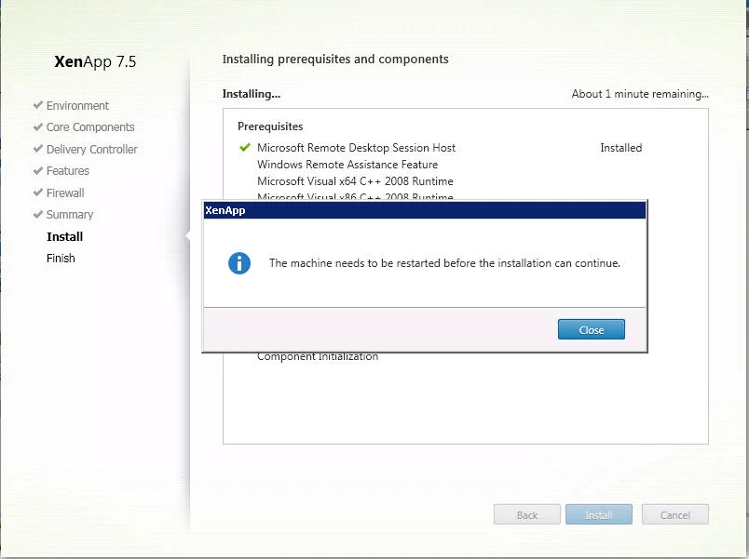
Task: Click green checkmark beside Remote Desktop Session Host
Action: coord(245,147)
